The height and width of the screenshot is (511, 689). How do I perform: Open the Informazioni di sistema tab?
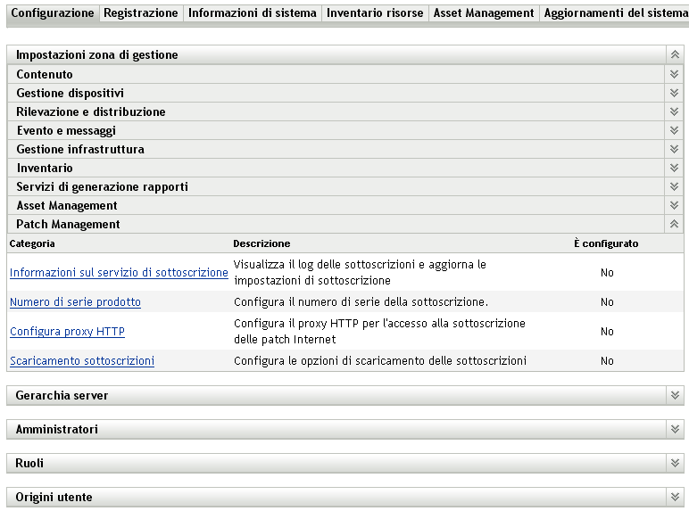252,13
